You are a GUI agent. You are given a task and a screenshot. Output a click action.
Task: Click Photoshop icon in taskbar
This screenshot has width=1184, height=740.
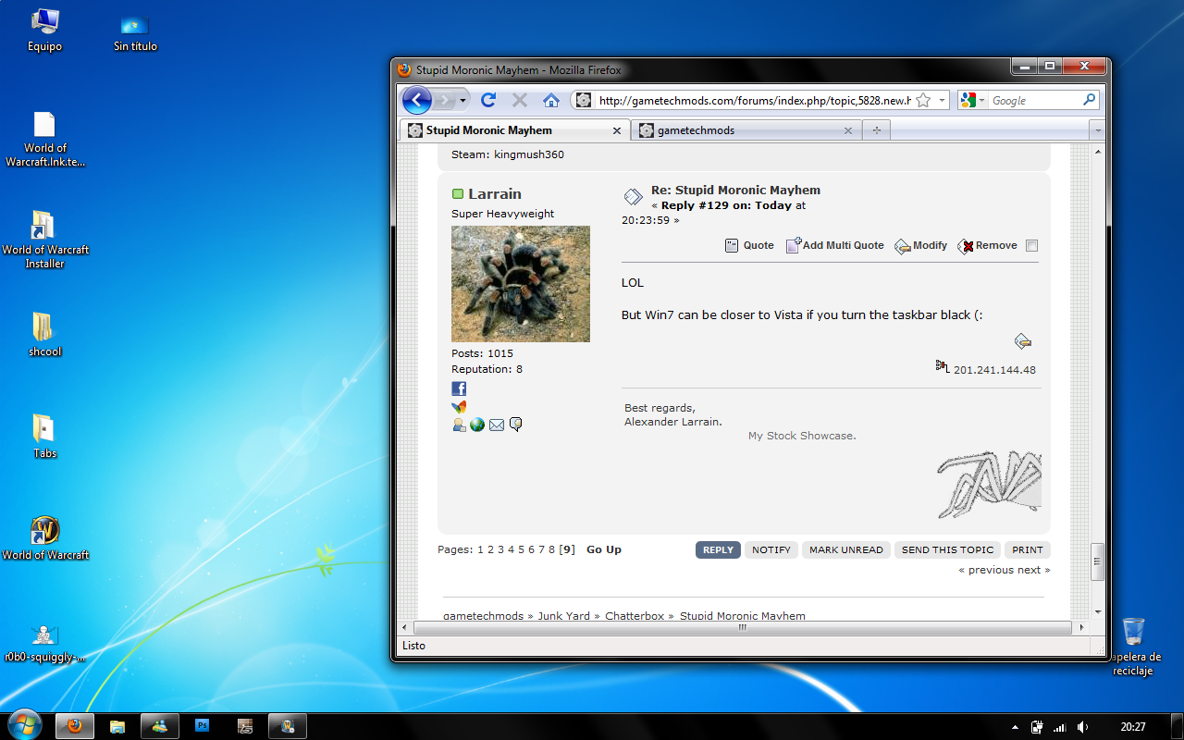click(203, 726)
